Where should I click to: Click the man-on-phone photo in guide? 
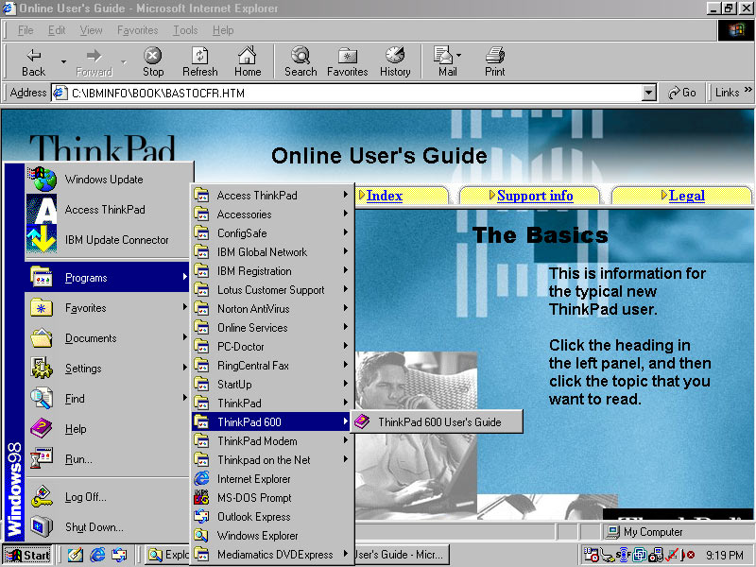tap(416, 434)
